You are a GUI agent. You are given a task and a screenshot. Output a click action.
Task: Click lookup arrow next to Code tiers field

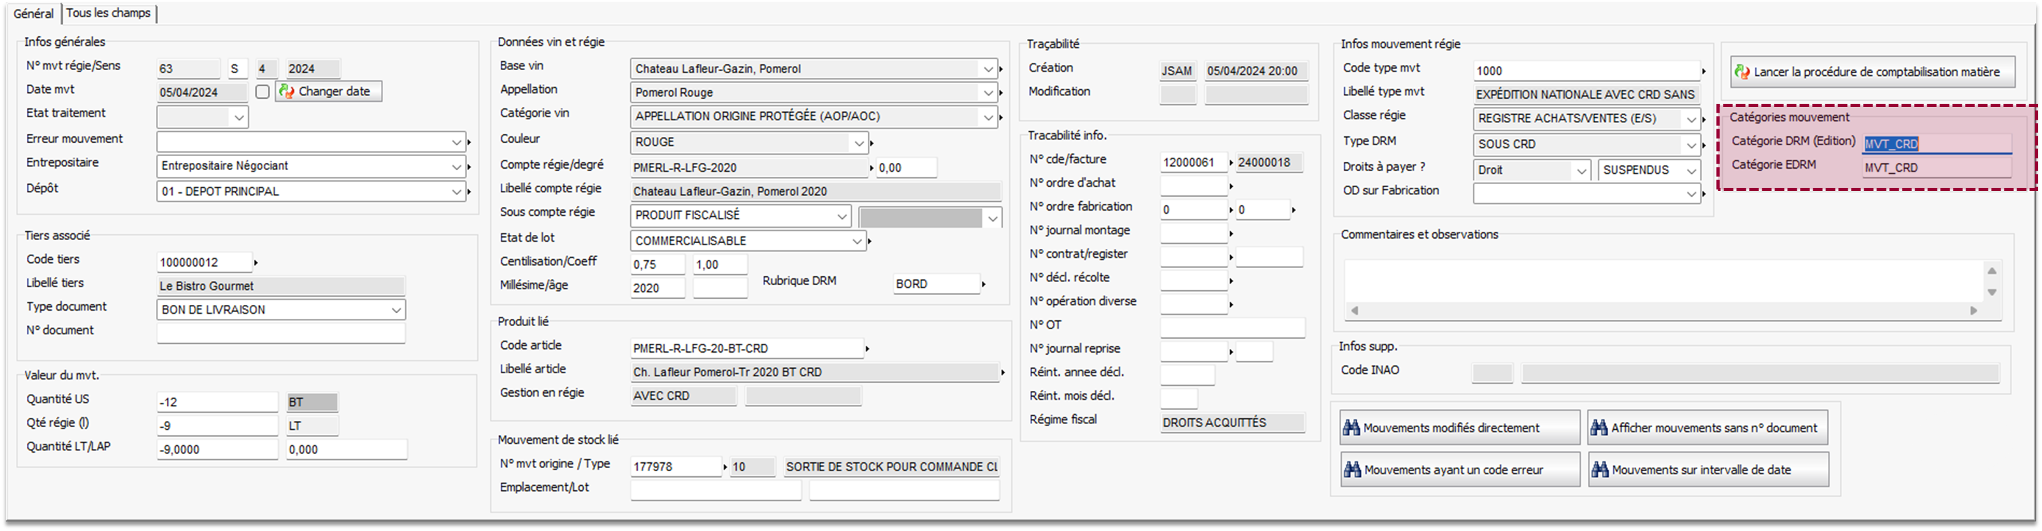255,262
